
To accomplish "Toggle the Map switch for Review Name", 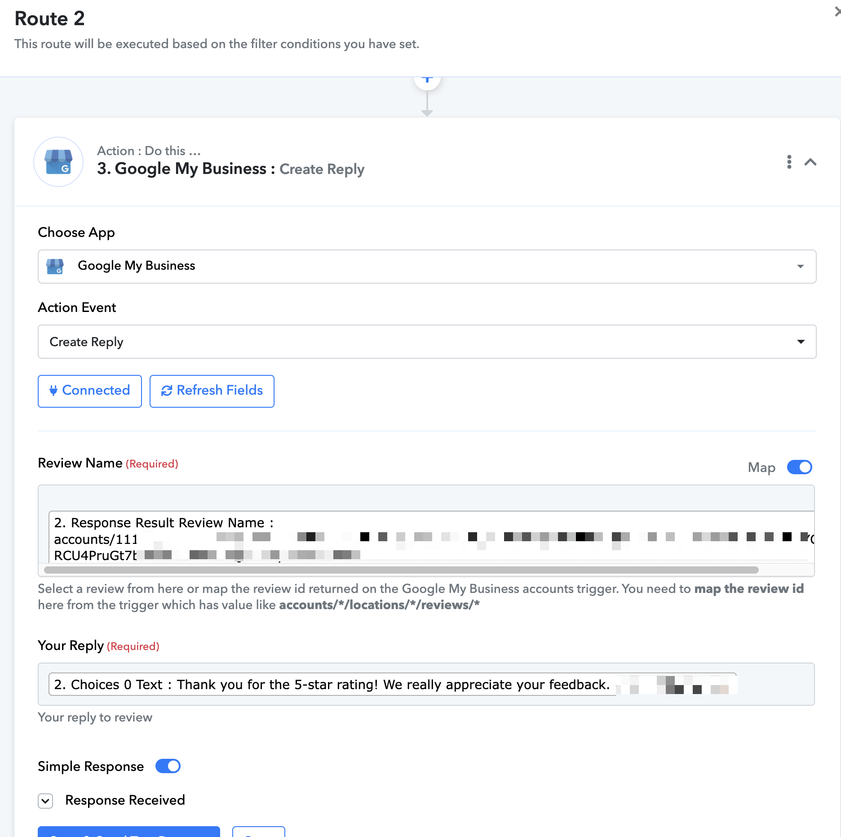I will 799,467.
